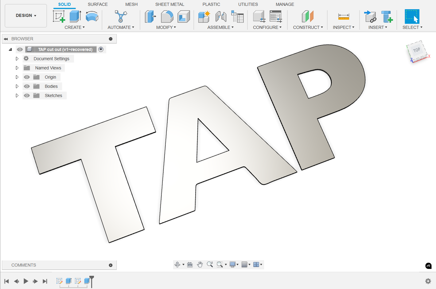Activate the TAP cut out component radio

click(x=101, y=49)
